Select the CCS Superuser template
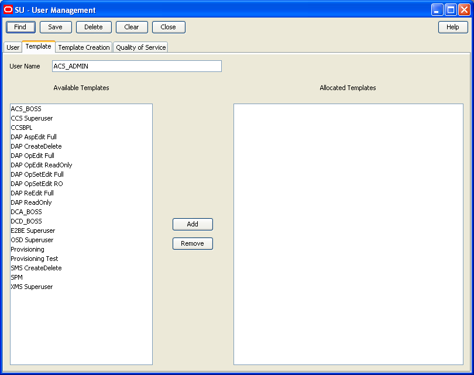 (33, 118)
